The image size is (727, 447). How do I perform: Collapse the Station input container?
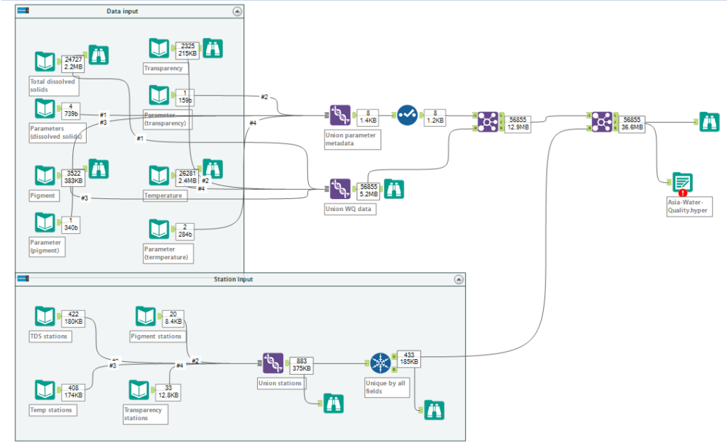(x=459, y=280)
